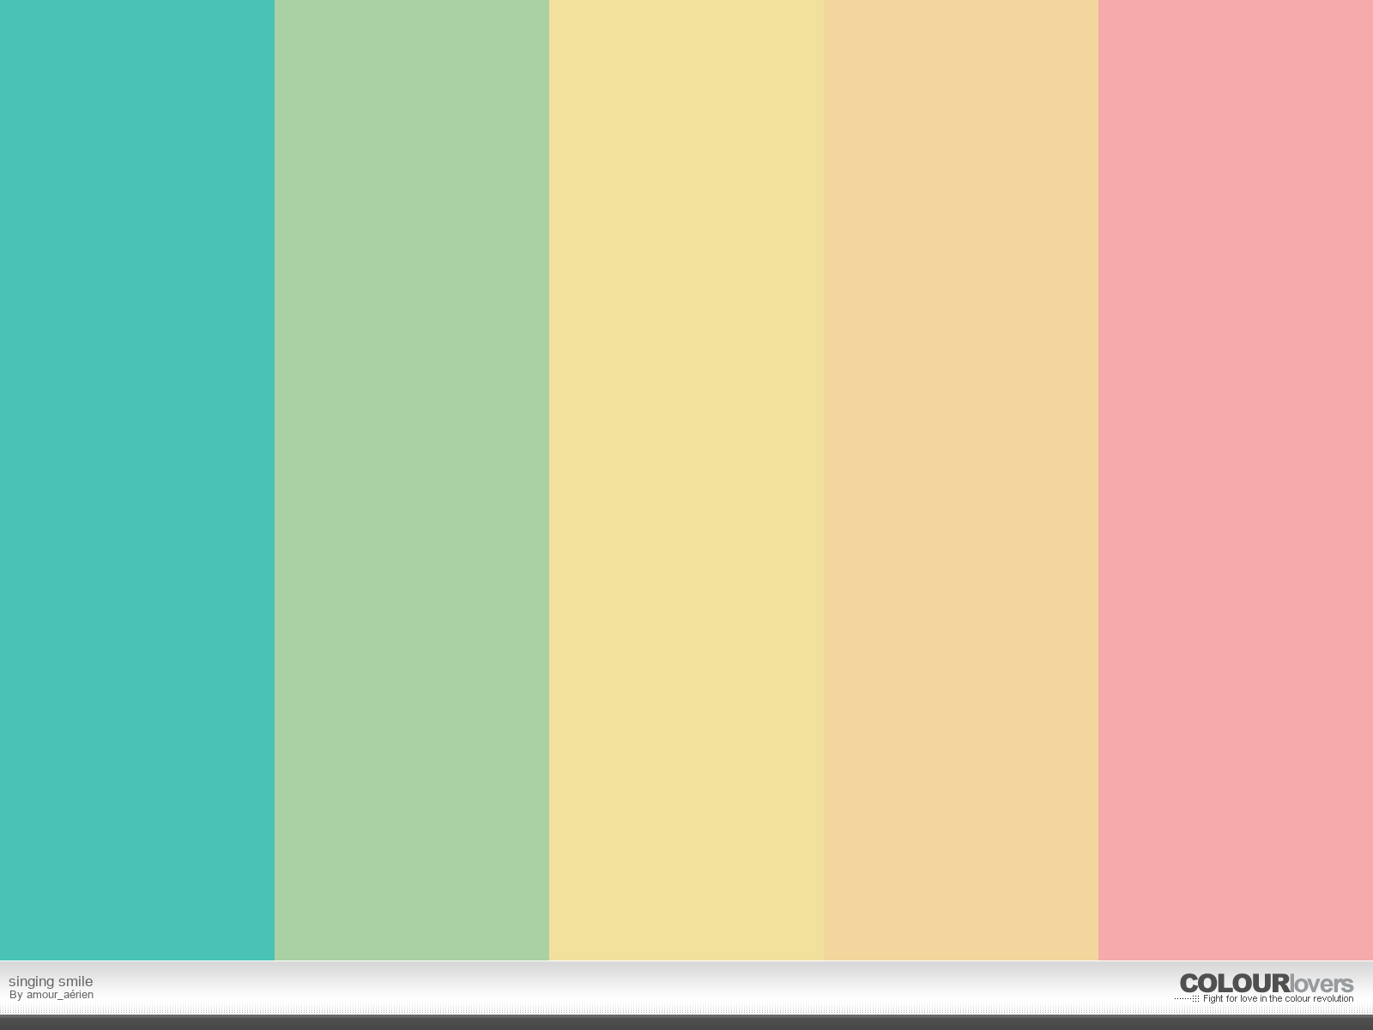This screenshot has height=1030, width=1373.
Task: Choose the peach tan color stripe
Action: pyautogui.click(x=961, y=481)
